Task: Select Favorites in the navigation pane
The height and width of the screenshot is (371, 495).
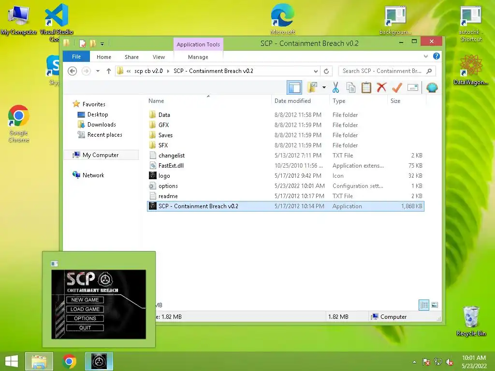Action: pyautogui.click(x=94, y=104)
